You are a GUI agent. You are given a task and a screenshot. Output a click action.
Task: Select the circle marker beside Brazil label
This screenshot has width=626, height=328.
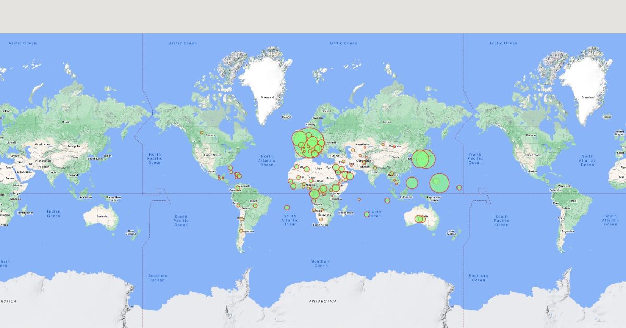click(255, 205)
